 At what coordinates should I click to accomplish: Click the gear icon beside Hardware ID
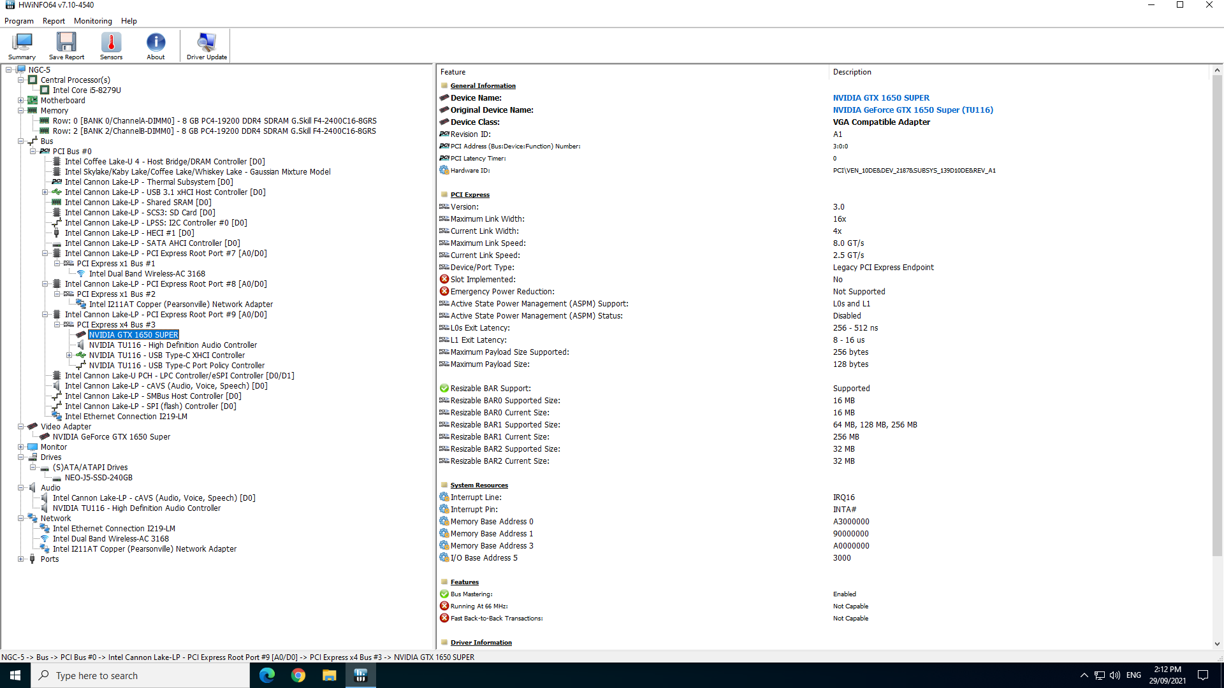pyautogui.click(x=444, y=170)
